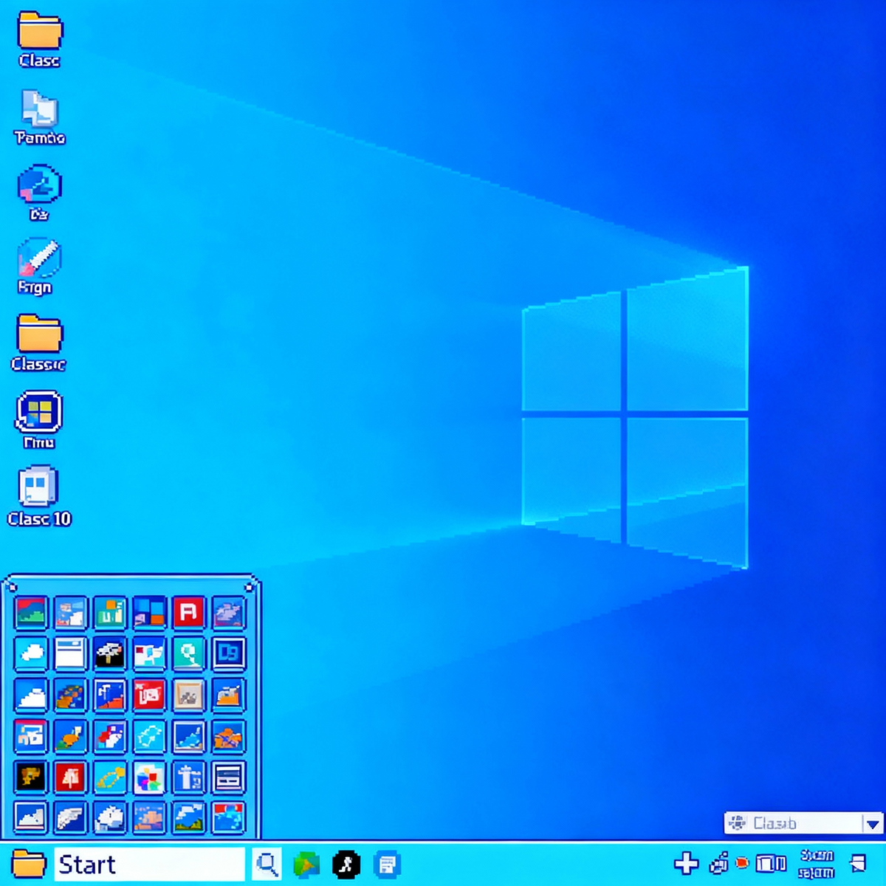Open the blue document taskbar app
Image resolution: width=886 pixels, height=886 pixels.
coord(387,864)
